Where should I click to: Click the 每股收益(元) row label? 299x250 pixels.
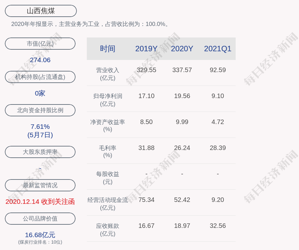[x=108, y=178]
